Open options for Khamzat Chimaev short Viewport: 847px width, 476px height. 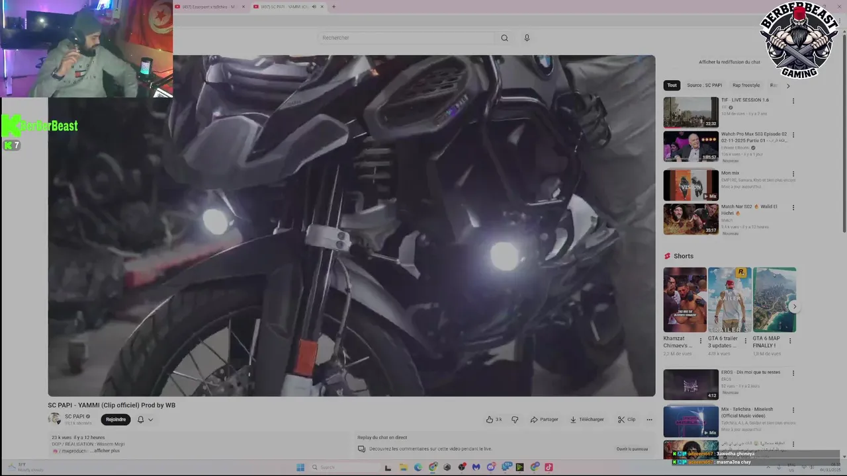tap(701, 341)
